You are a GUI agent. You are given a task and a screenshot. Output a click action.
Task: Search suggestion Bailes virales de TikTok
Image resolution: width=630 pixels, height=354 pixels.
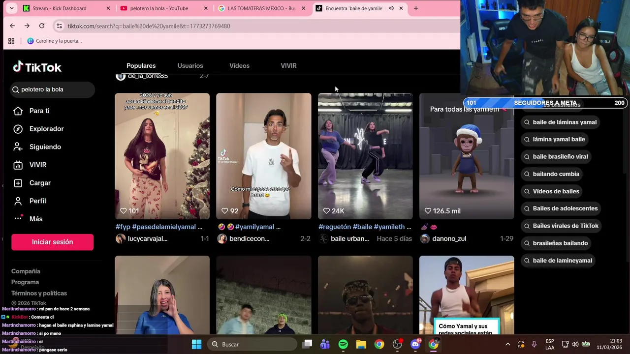click(x=561, y=226)
